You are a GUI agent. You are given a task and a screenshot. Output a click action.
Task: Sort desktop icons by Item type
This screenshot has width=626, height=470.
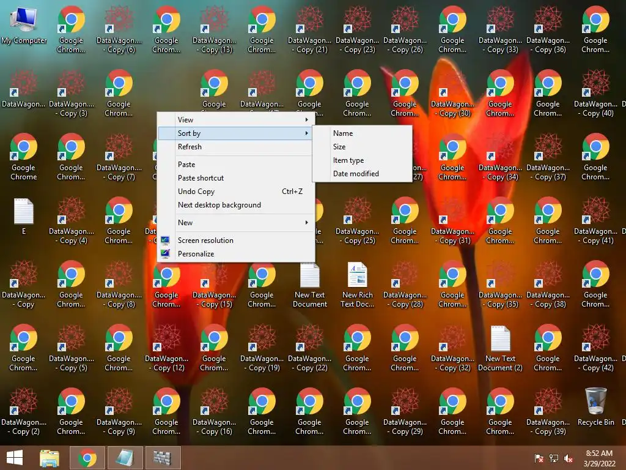pyautogui.click(x=362, y=160)
